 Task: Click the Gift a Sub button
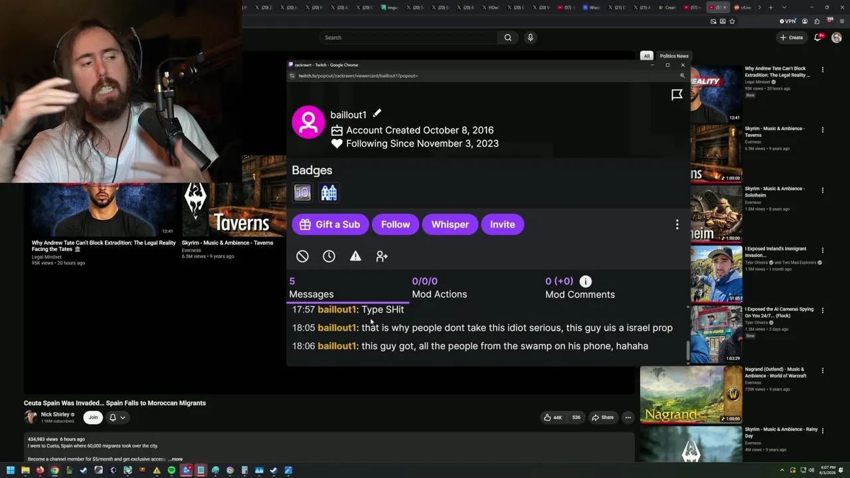[330, 224]
